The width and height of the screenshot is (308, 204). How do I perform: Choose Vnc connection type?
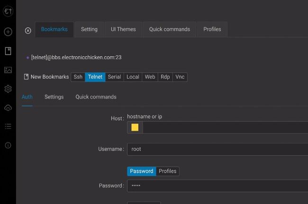[180, 77]
